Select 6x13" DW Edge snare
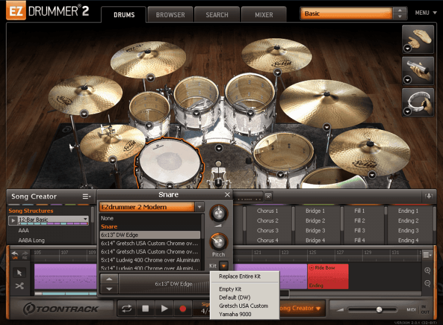This screenshot has width=443, height=325. point(150,235)
